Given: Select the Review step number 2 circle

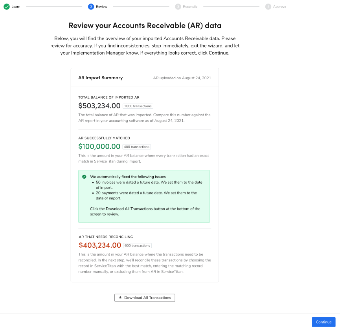Looking at the screenshot, I should 91,7.
